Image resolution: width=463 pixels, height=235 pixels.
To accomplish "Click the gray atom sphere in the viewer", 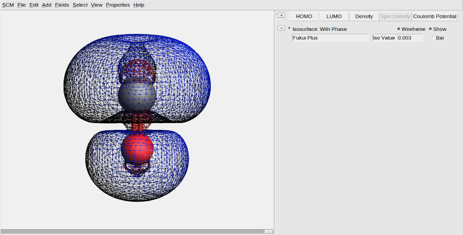I will (x=137, y=95).
